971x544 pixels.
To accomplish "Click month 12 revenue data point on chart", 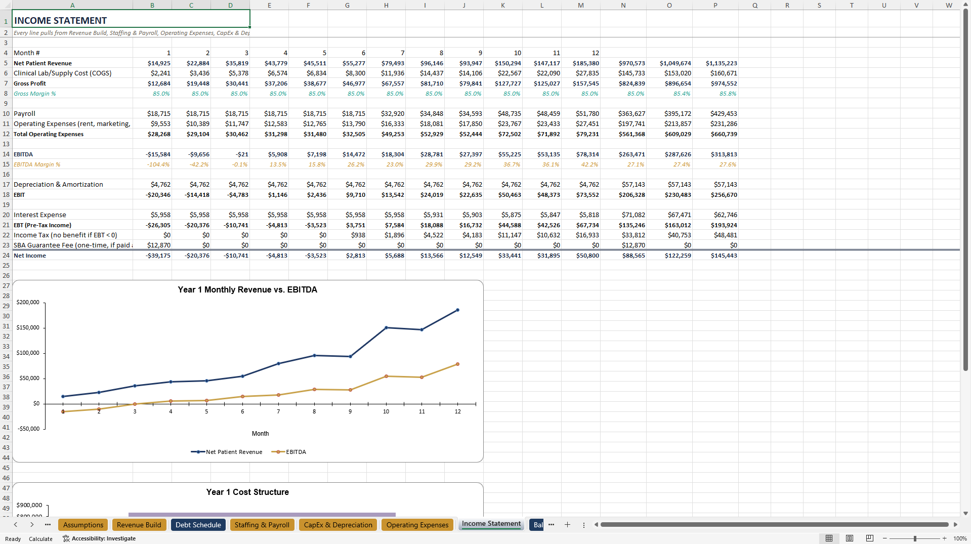I will point(457,310).
